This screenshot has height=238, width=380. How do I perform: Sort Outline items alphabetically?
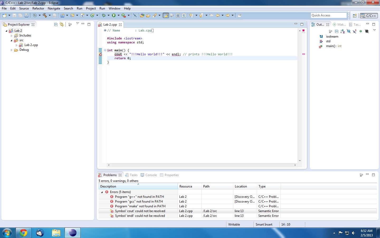[343, 31]
